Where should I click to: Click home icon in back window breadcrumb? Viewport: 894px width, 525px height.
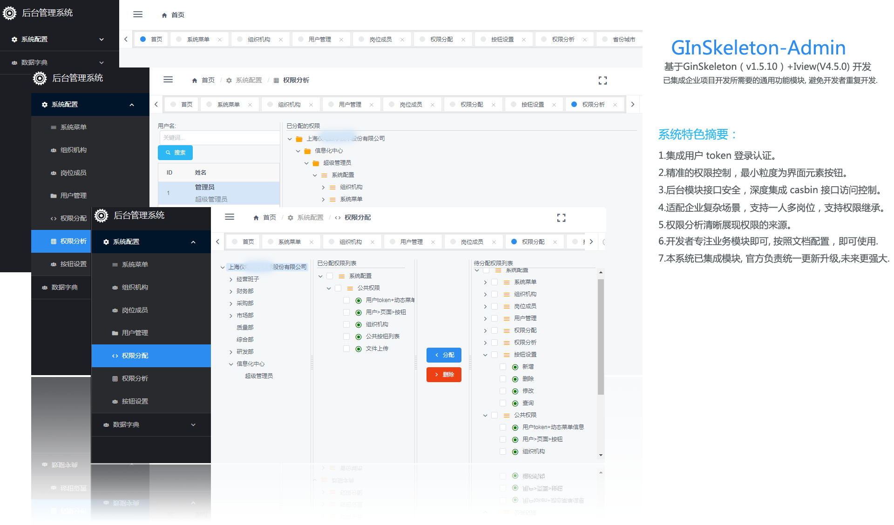coord(164,15)
